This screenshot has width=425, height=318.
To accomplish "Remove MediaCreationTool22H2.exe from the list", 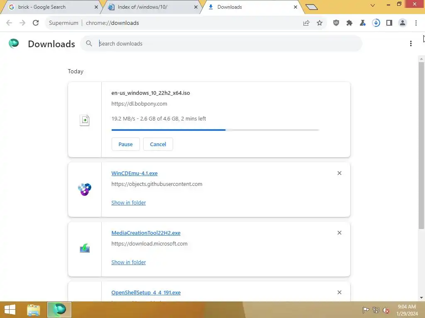I will (x=340, y=233).
